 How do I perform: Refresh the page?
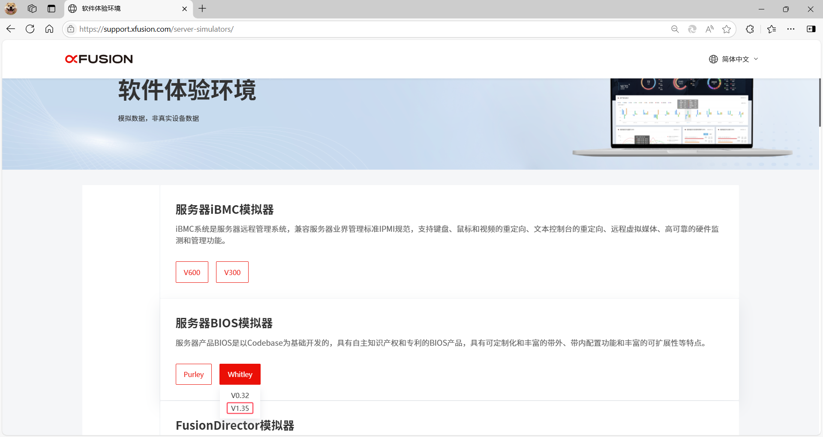click(x=30, y=29)
